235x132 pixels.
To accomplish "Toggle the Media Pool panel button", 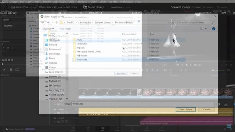I will (20, 7).
